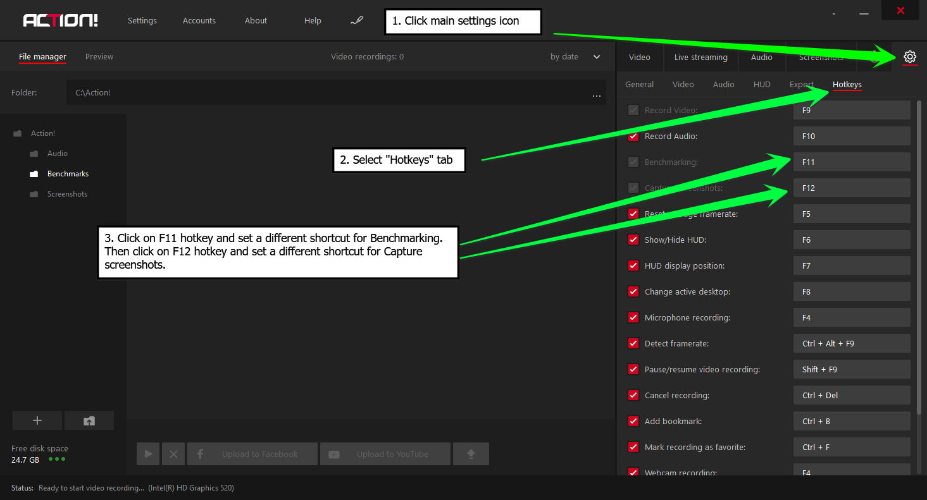Screen dimensions: 927x500
Task: Open the About menu
Action: [x=256, y=21]
